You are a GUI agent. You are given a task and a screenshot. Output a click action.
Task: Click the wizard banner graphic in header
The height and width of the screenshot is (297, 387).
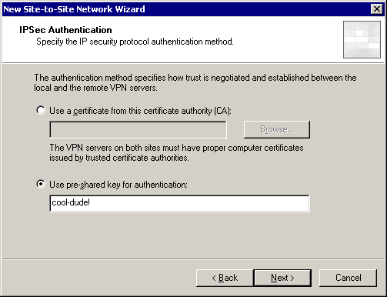tap(362, 39)
